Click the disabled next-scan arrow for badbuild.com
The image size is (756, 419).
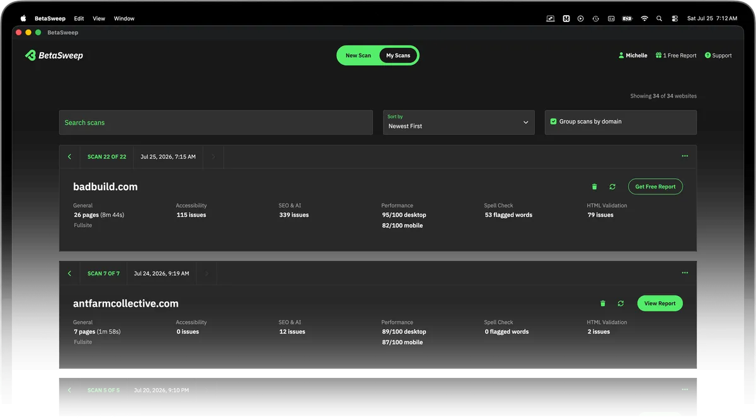[213, 157]
